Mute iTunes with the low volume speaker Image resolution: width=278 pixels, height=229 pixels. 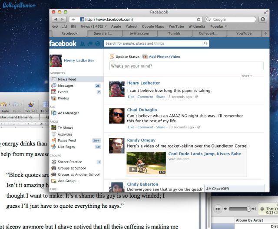(x=225, y=209)
